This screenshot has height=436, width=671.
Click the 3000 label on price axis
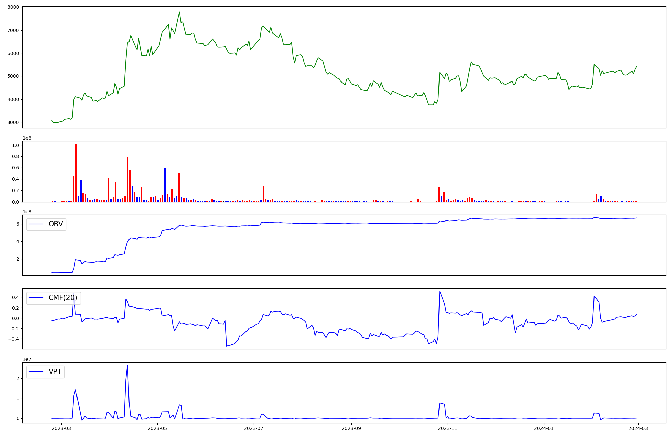coord(13,122)
